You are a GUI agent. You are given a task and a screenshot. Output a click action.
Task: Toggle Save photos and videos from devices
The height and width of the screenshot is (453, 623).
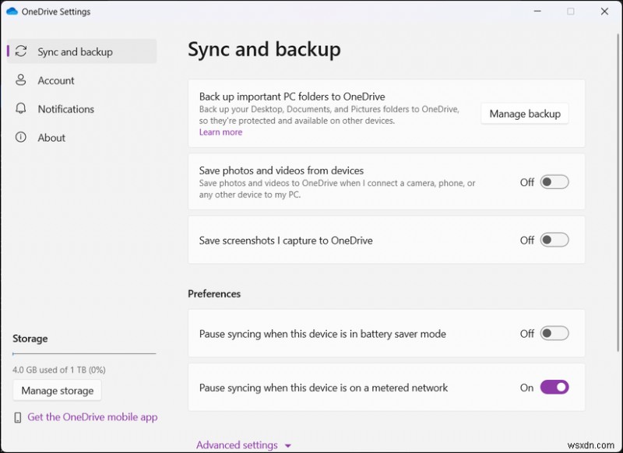(554, 182)
